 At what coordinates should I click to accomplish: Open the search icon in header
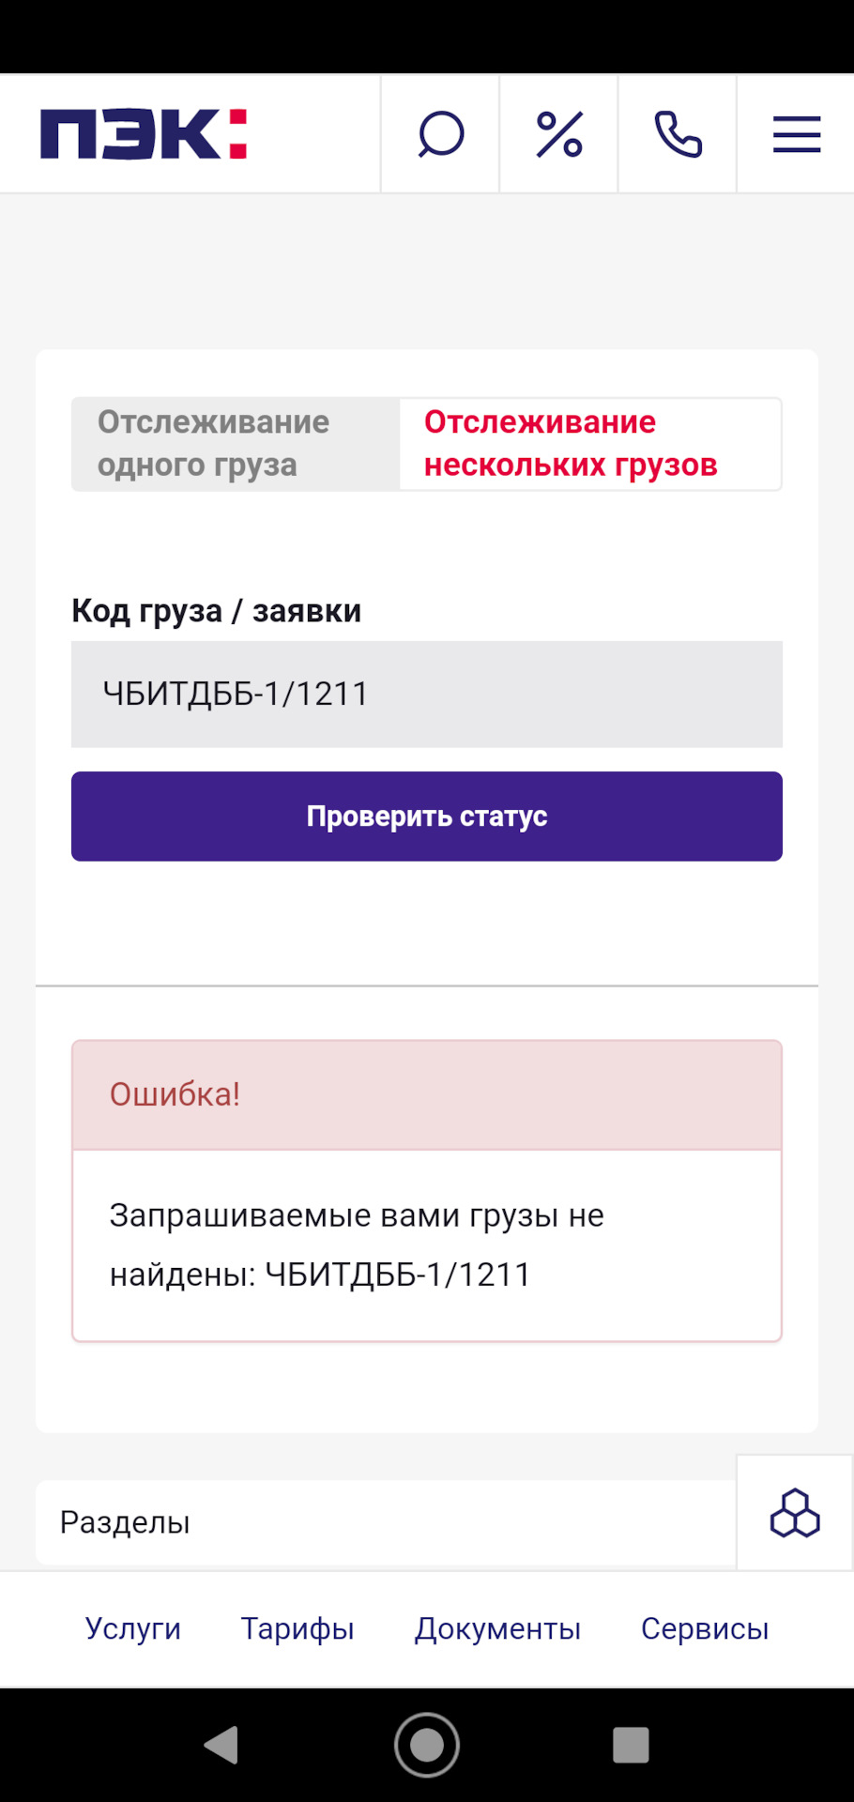coord(440,134)
